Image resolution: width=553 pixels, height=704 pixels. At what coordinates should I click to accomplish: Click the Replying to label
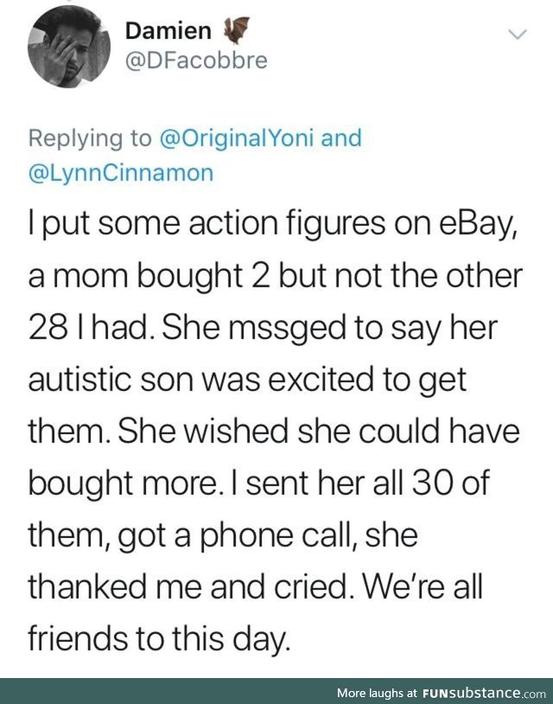pos(90,138)
